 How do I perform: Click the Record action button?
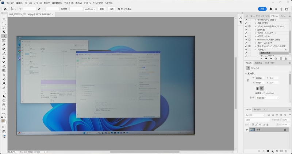tap(266, 59)
